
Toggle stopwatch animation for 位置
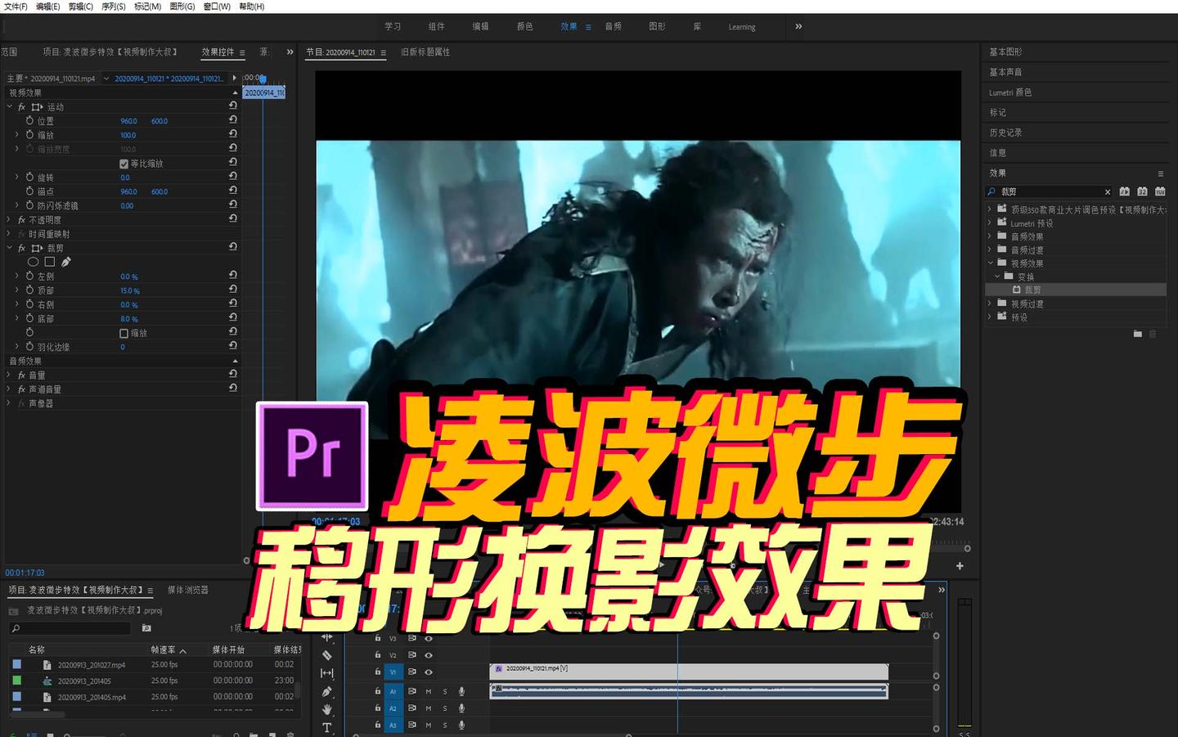click(29, 120)
